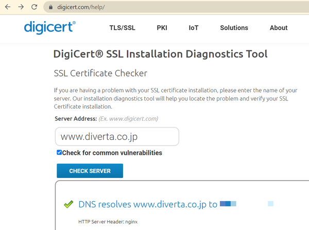
Task: Click the SSL Certificate Checker subheading
Action: [100, 73]
